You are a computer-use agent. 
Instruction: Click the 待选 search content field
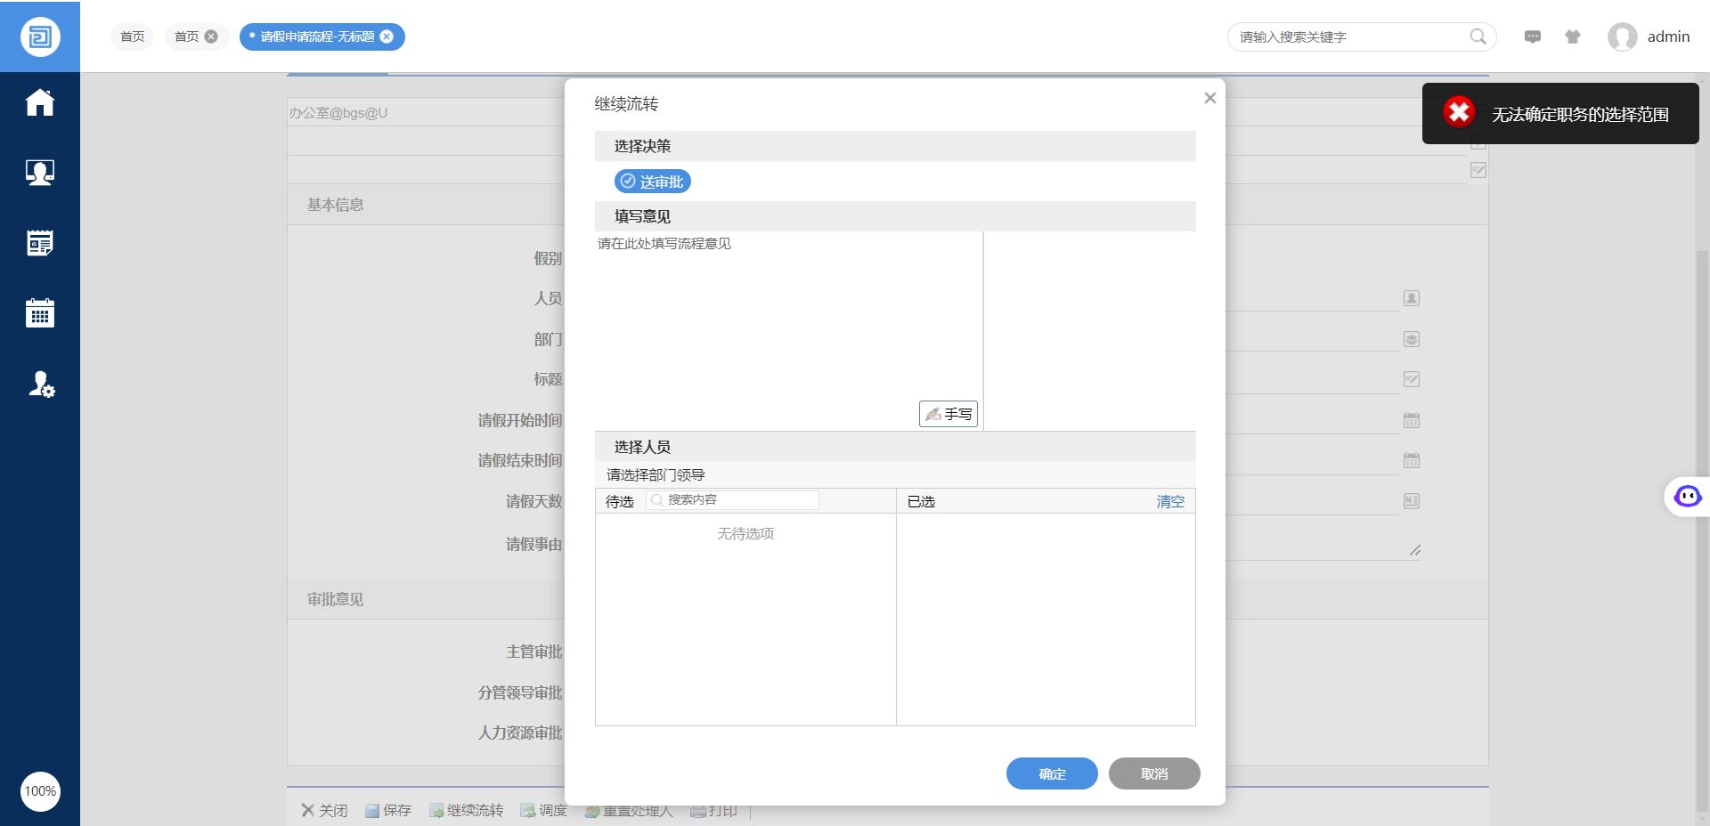(739, 500)
